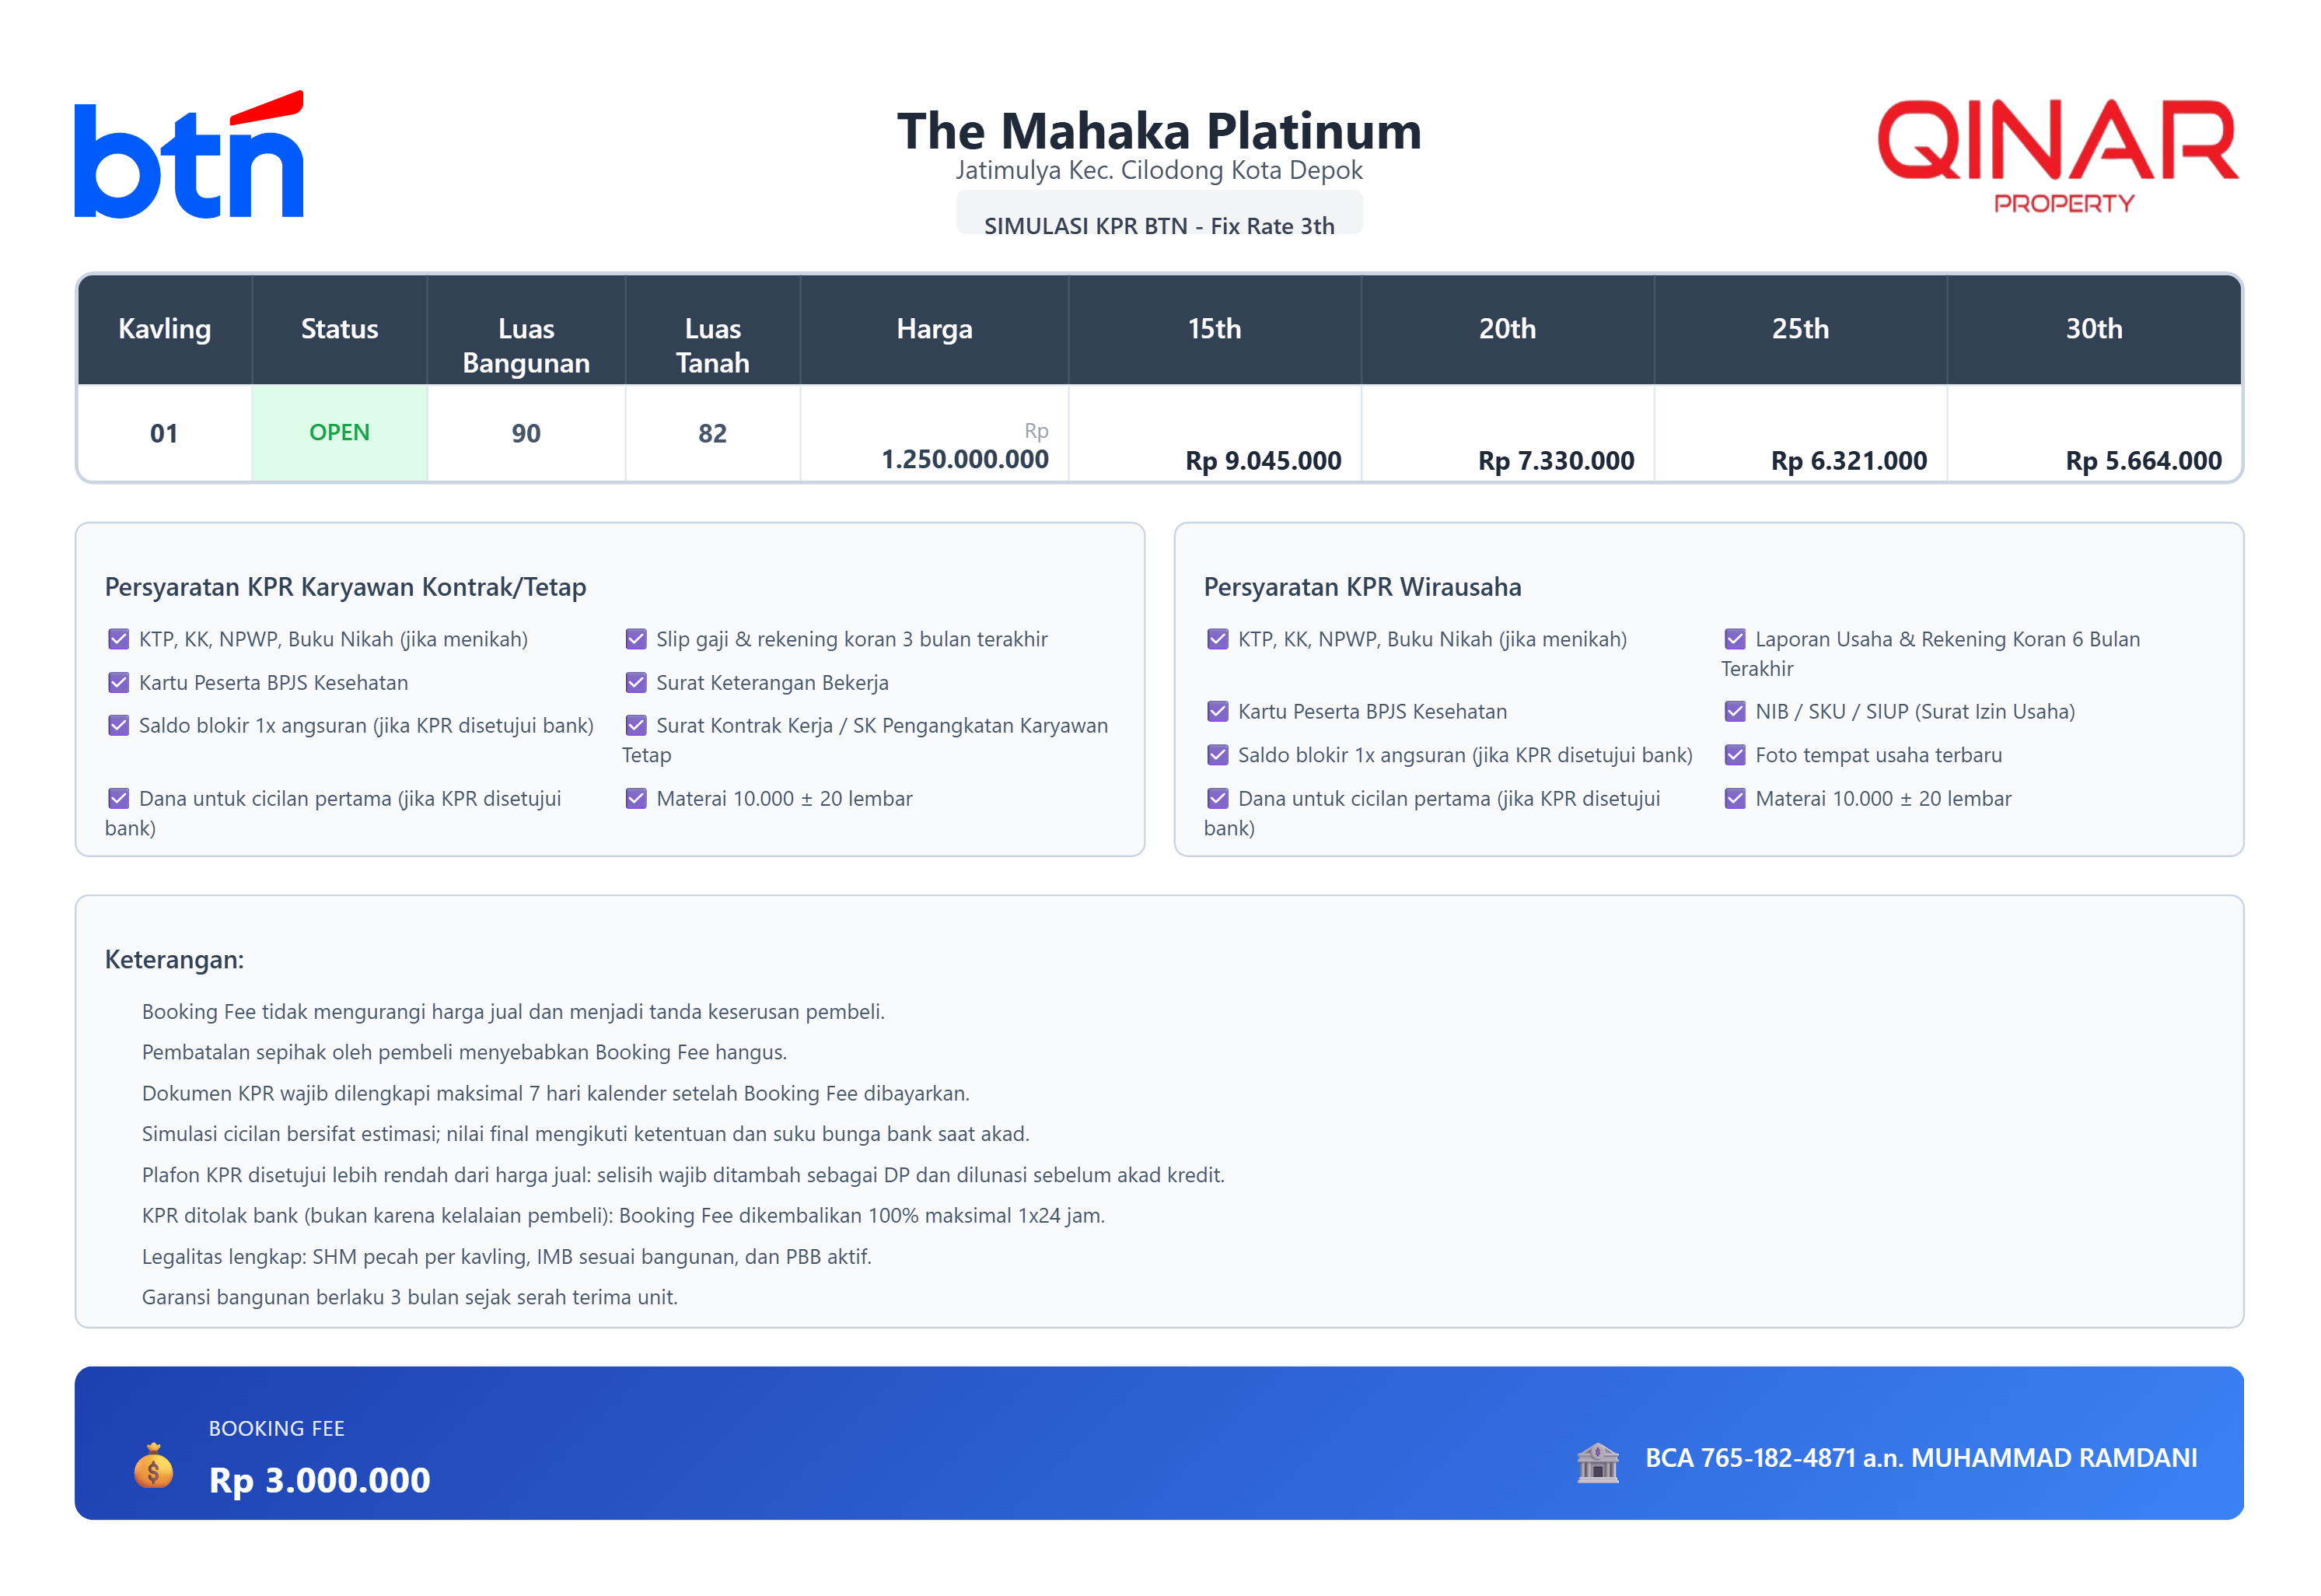The height and width of the screenshot is (1596, 2321).
Task: Uncheck the Surat Kontrak Kerja checkbox
Action: coord(636,726)
